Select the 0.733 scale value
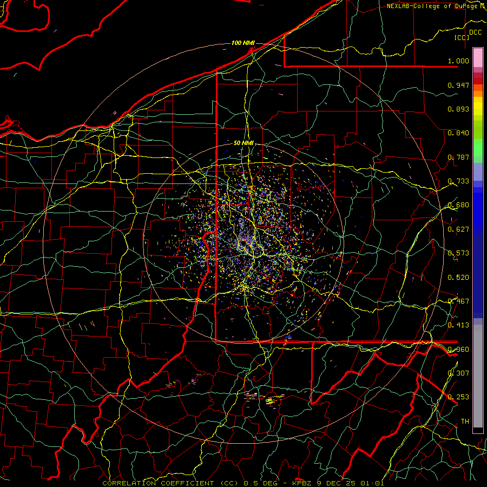 click(x=458, y=181)
